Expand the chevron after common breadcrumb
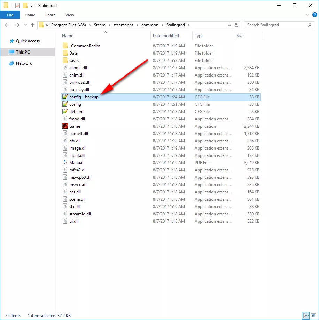The width and height of the screenshot is (319, 320). click(163, 25)
